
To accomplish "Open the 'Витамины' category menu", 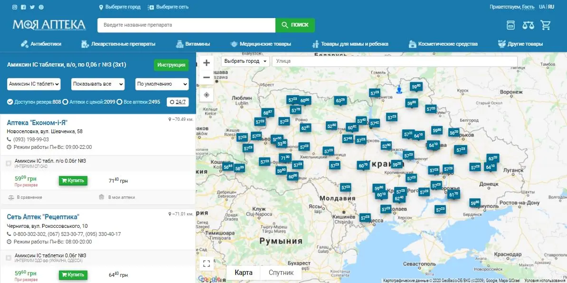I will point(193,44).
